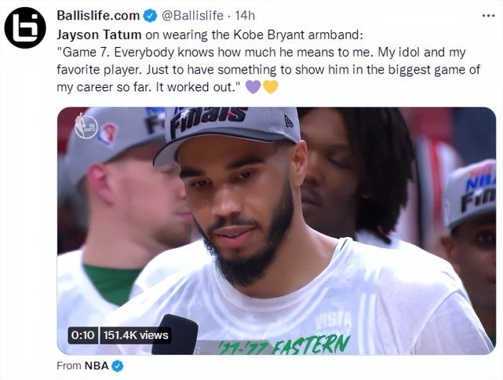Open the Ballislife profile avatar
503x380 pixels.
click(25, 27)
